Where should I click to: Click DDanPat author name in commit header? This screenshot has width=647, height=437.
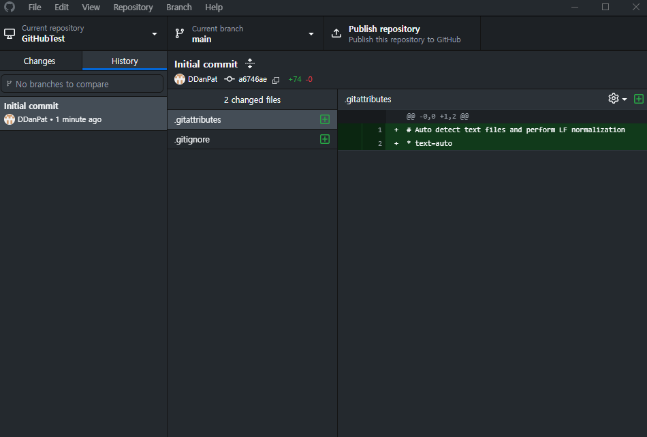[202, 79]
